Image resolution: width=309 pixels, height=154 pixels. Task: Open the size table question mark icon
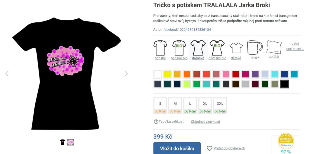tap(156, 122)
